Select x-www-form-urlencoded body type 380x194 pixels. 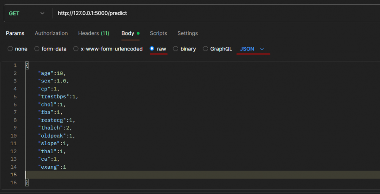(76, 49)
